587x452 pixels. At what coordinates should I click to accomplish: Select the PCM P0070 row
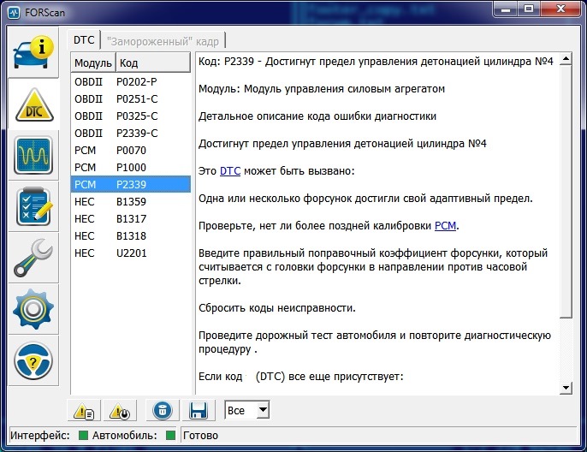coord(131,150)
